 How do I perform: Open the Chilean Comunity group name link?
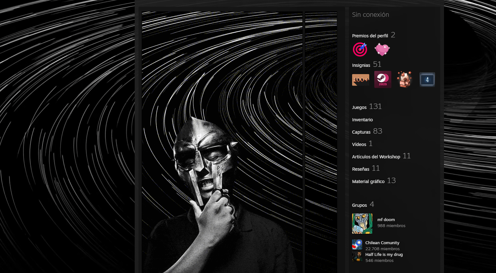[382, 243]
